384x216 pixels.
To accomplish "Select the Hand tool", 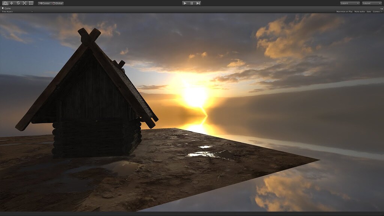I will (x=5, y=3).
